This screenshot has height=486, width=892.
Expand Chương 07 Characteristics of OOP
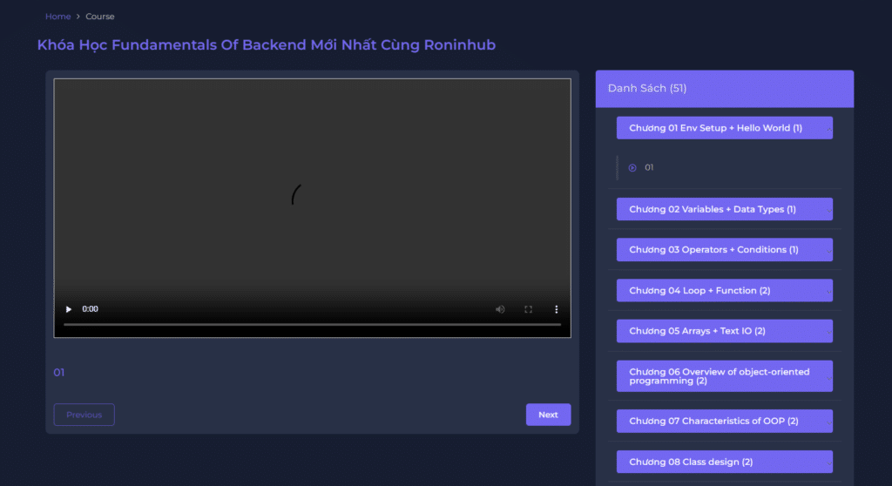(724, 422)
